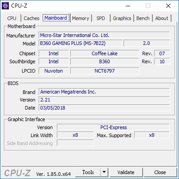This screenshot has width=179, height=179.
Task: Select the model text B360 GAMING PLUS (MS-7B22)
Action: coord(73,43)
